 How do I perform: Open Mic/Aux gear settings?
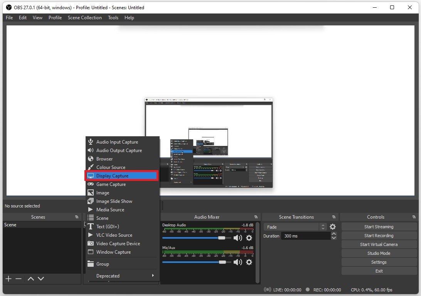point(249,262)
